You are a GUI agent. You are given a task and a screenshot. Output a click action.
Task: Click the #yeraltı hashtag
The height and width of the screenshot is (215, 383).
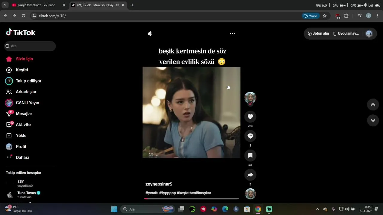tap(152, 193)
